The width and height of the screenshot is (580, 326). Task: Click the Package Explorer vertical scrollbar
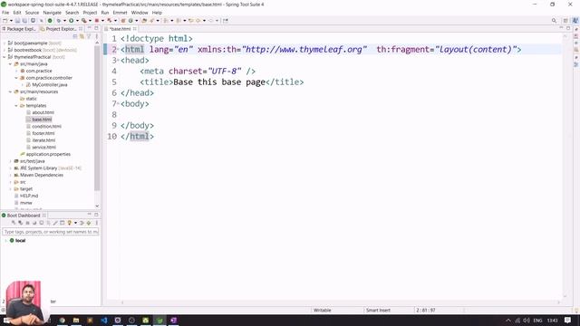[97, 119]
